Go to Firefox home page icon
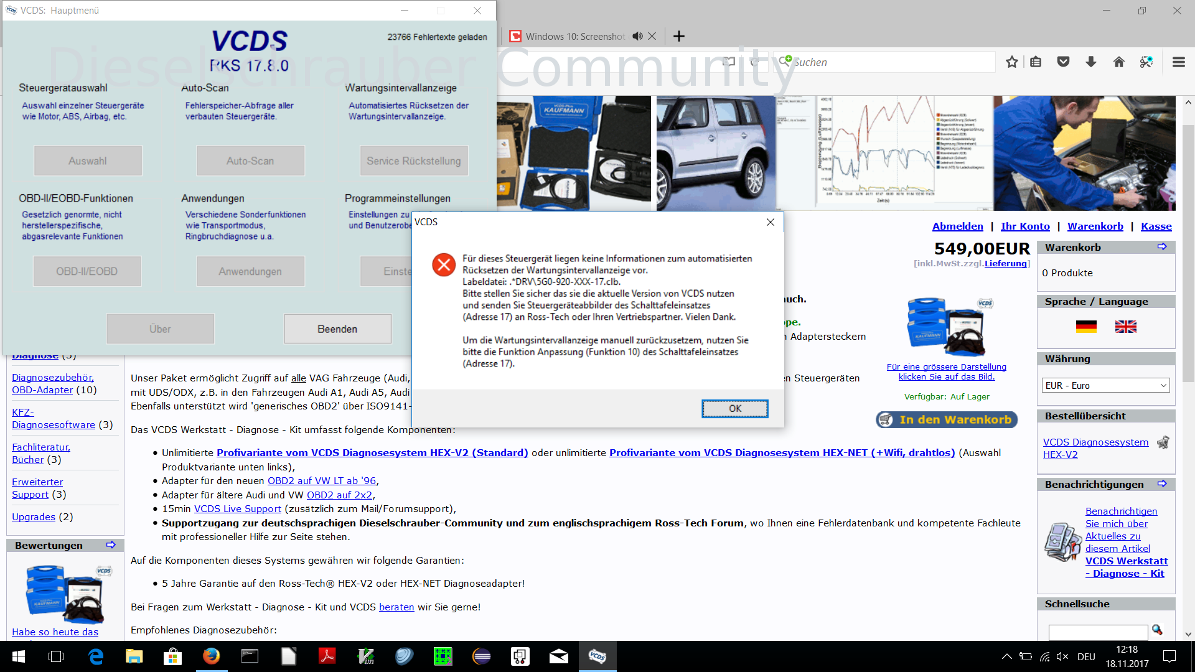Screen dimensions: 1195x672 coord(1118,62)
